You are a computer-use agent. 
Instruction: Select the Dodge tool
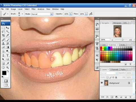7,51
